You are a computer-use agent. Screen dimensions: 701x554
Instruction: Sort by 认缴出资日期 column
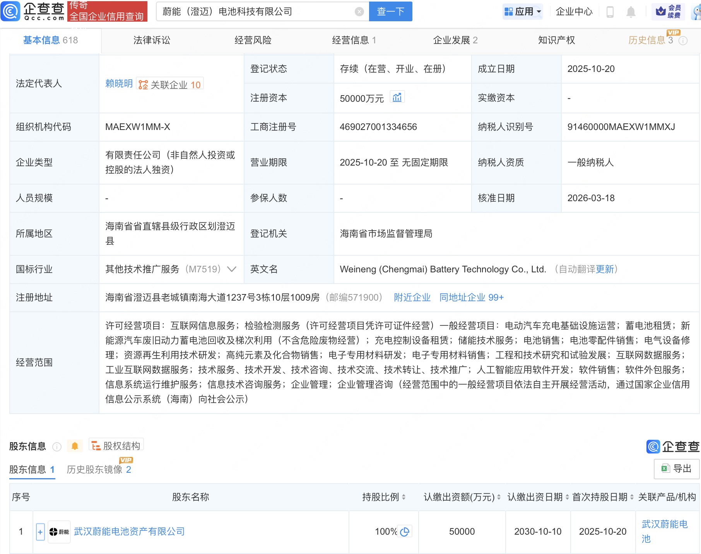tap(567, 497)
